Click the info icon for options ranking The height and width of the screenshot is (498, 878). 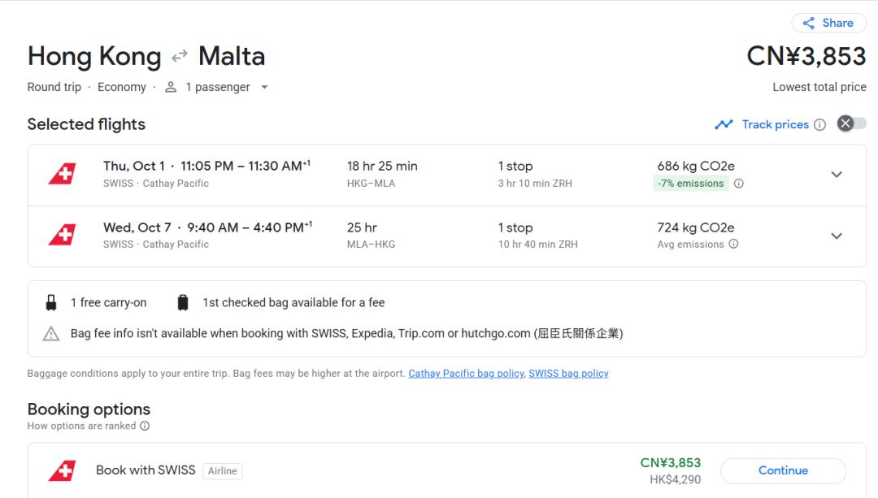[145, 426]
